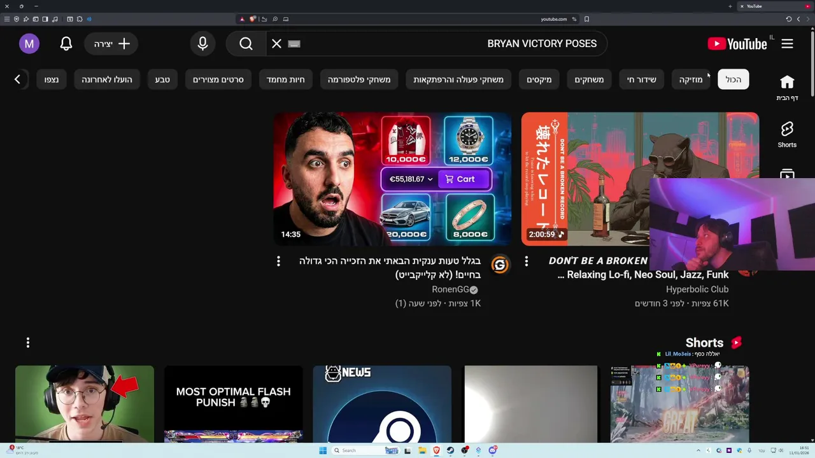Select the הועלו לאחרונה chip
This screenshot has width=815, height=458.
coord(107,80)
